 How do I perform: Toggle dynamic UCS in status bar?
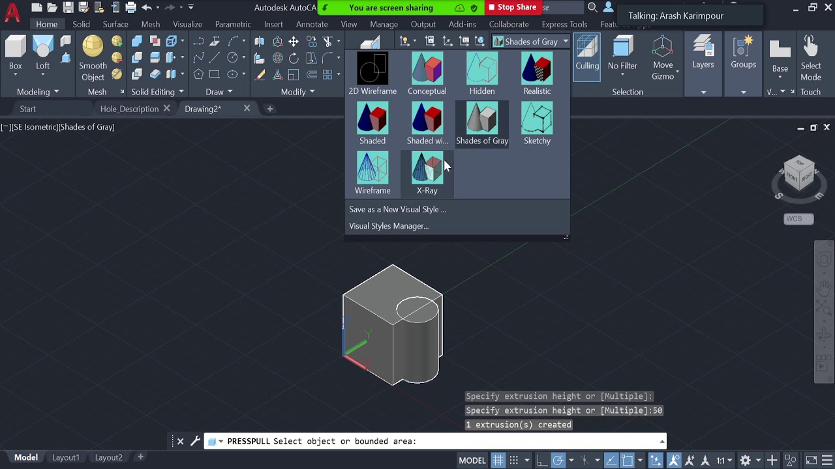point(655,460)
